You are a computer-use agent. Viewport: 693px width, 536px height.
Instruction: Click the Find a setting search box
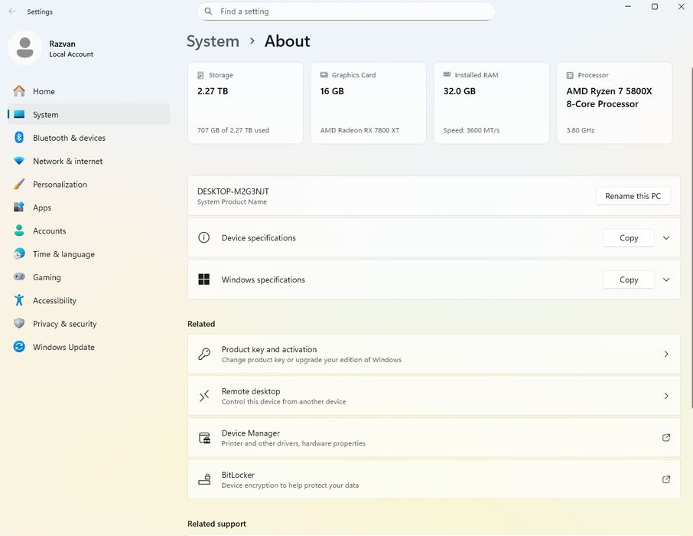click(352, 11)
